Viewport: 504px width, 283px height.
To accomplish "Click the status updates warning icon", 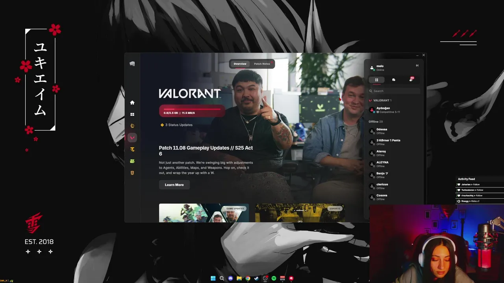I will tap(162, 125).
